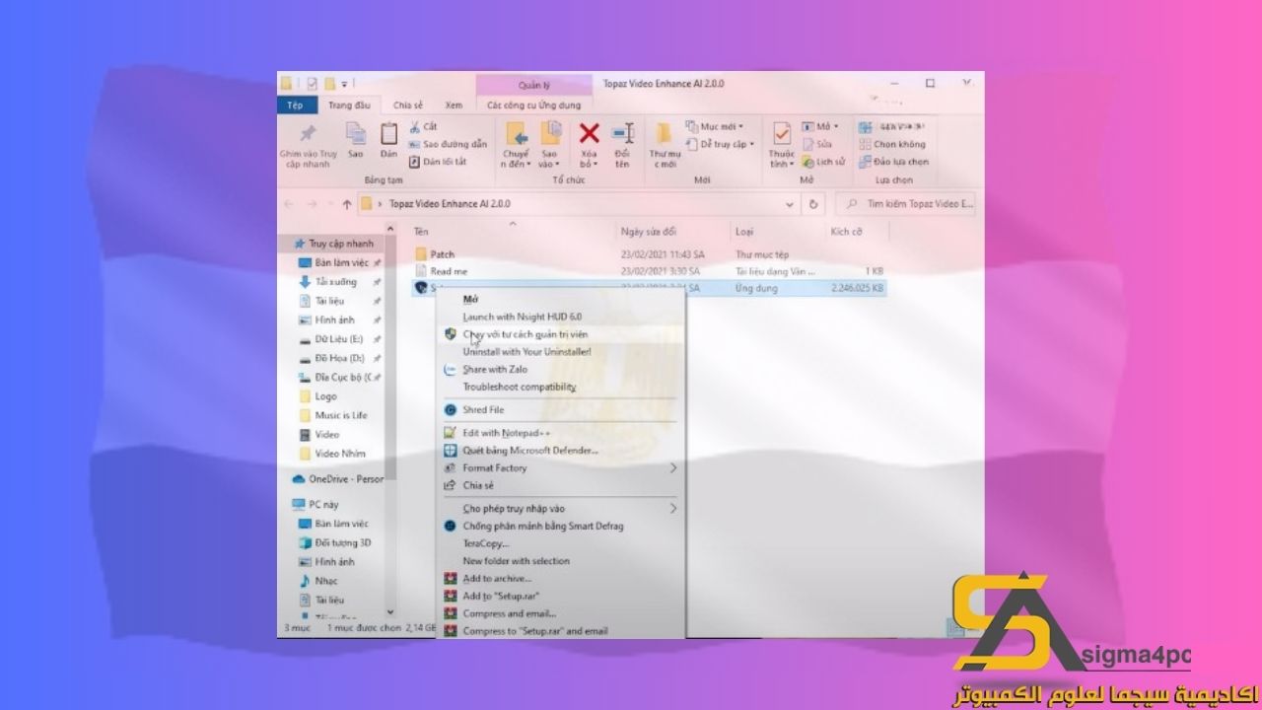Image resolution: width=1262 pixels, height=710 pixels.
Task: Sort by the Kích cỡ column header
Action: (x=847, y=232)
